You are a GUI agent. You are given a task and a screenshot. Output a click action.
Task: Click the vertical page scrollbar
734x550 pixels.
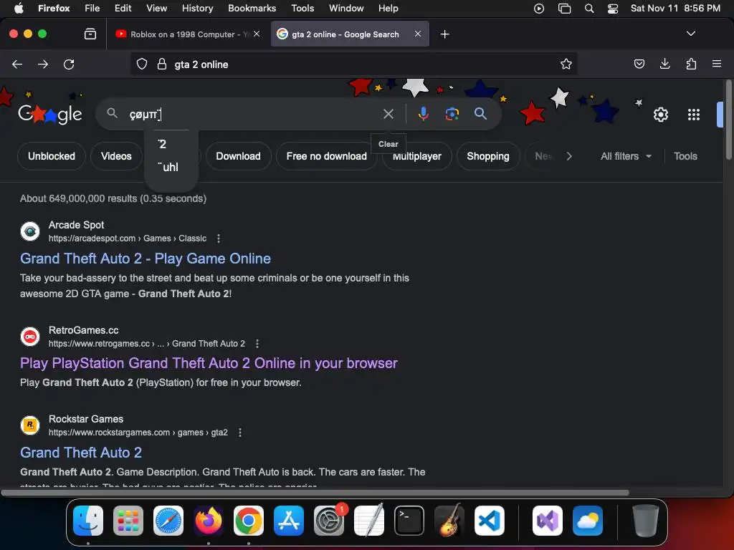point(728,120)
